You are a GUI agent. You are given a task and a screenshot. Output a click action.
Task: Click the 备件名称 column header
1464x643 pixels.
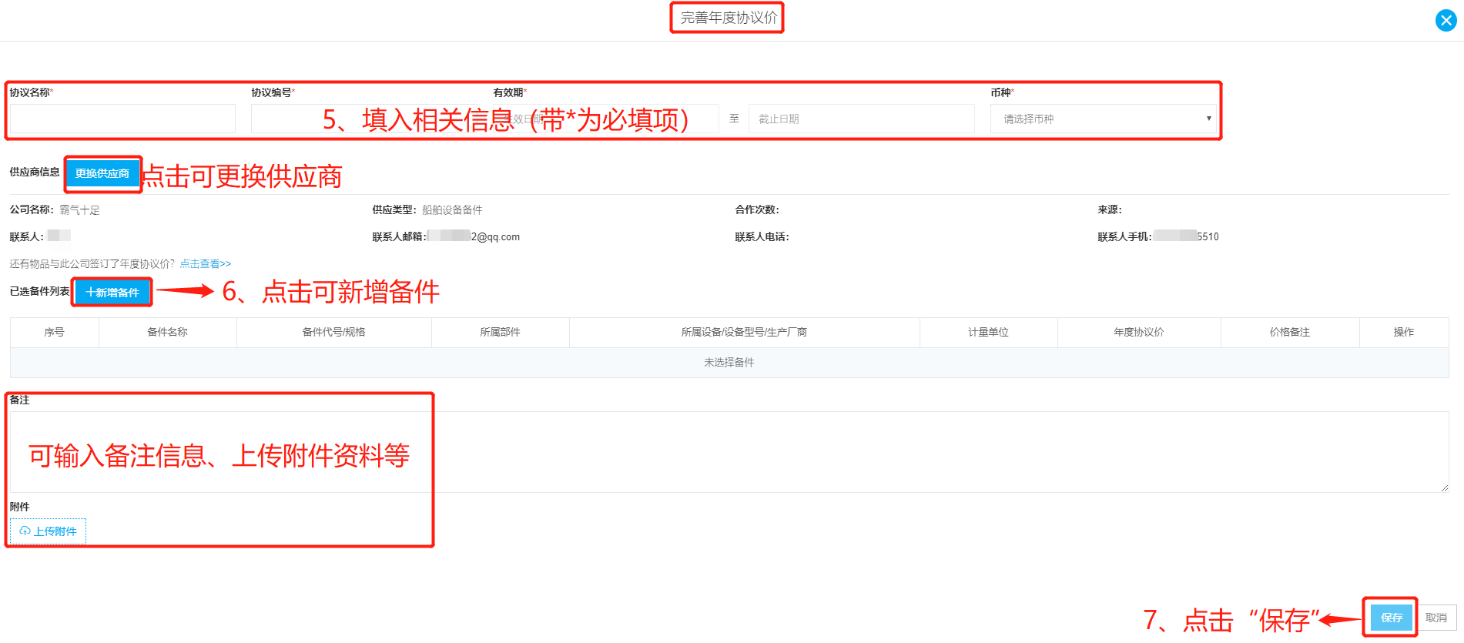click(167, 332)
